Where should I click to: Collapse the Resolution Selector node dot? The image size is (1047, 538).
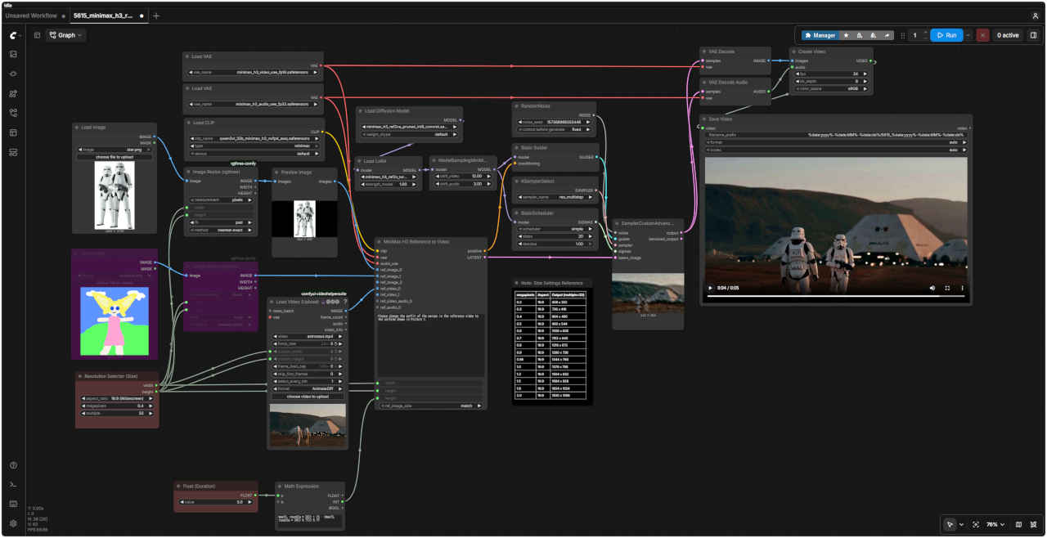click(79, 376)
